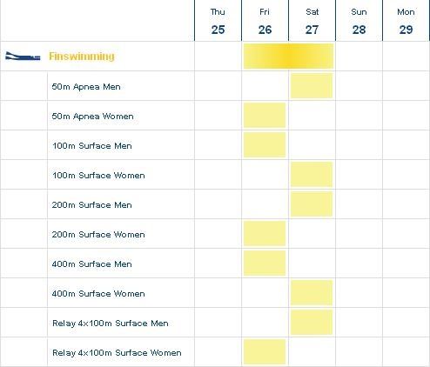Screen dimensions: 430x367
Task: Open the 400m Surface Men event
Action: pyautogui.click(x=92, y=264)
